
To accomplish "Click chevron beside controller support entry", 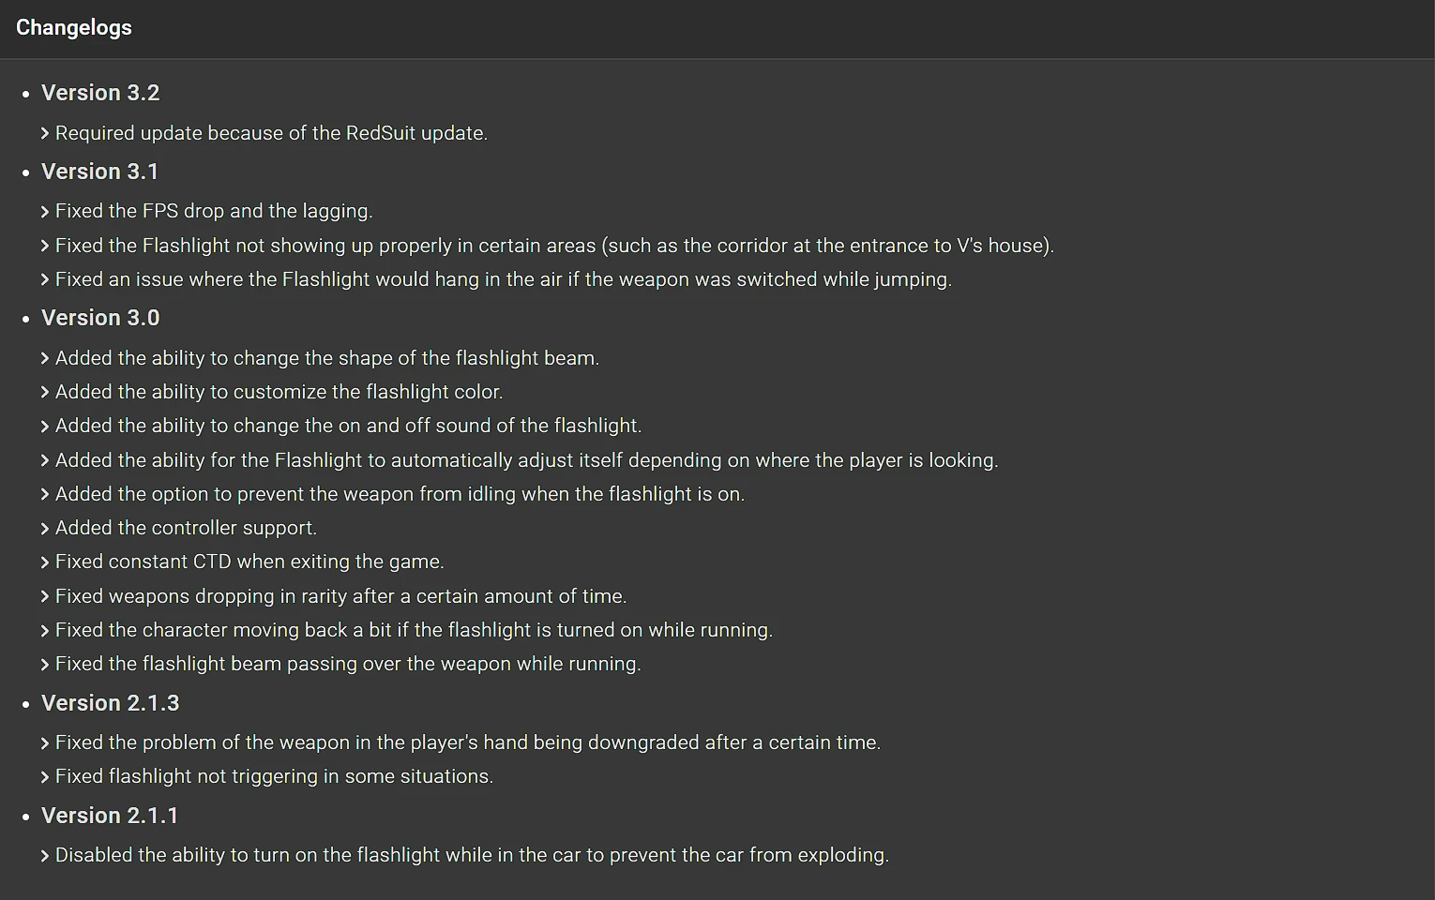I will pos(45,529).
